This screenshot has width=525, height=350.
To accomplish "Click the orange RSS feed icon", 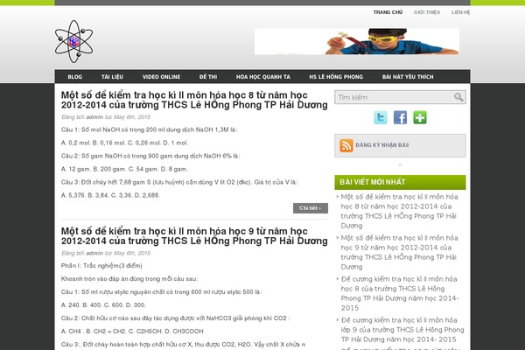I will tap(346, 145).
